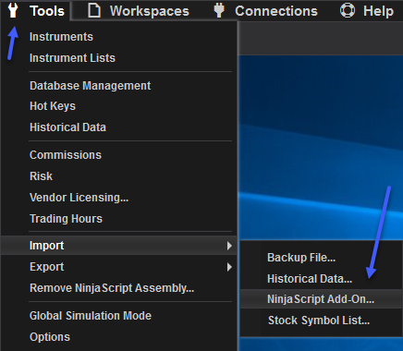
Task: Open Database Management
Action: click(x=91, y=86)
